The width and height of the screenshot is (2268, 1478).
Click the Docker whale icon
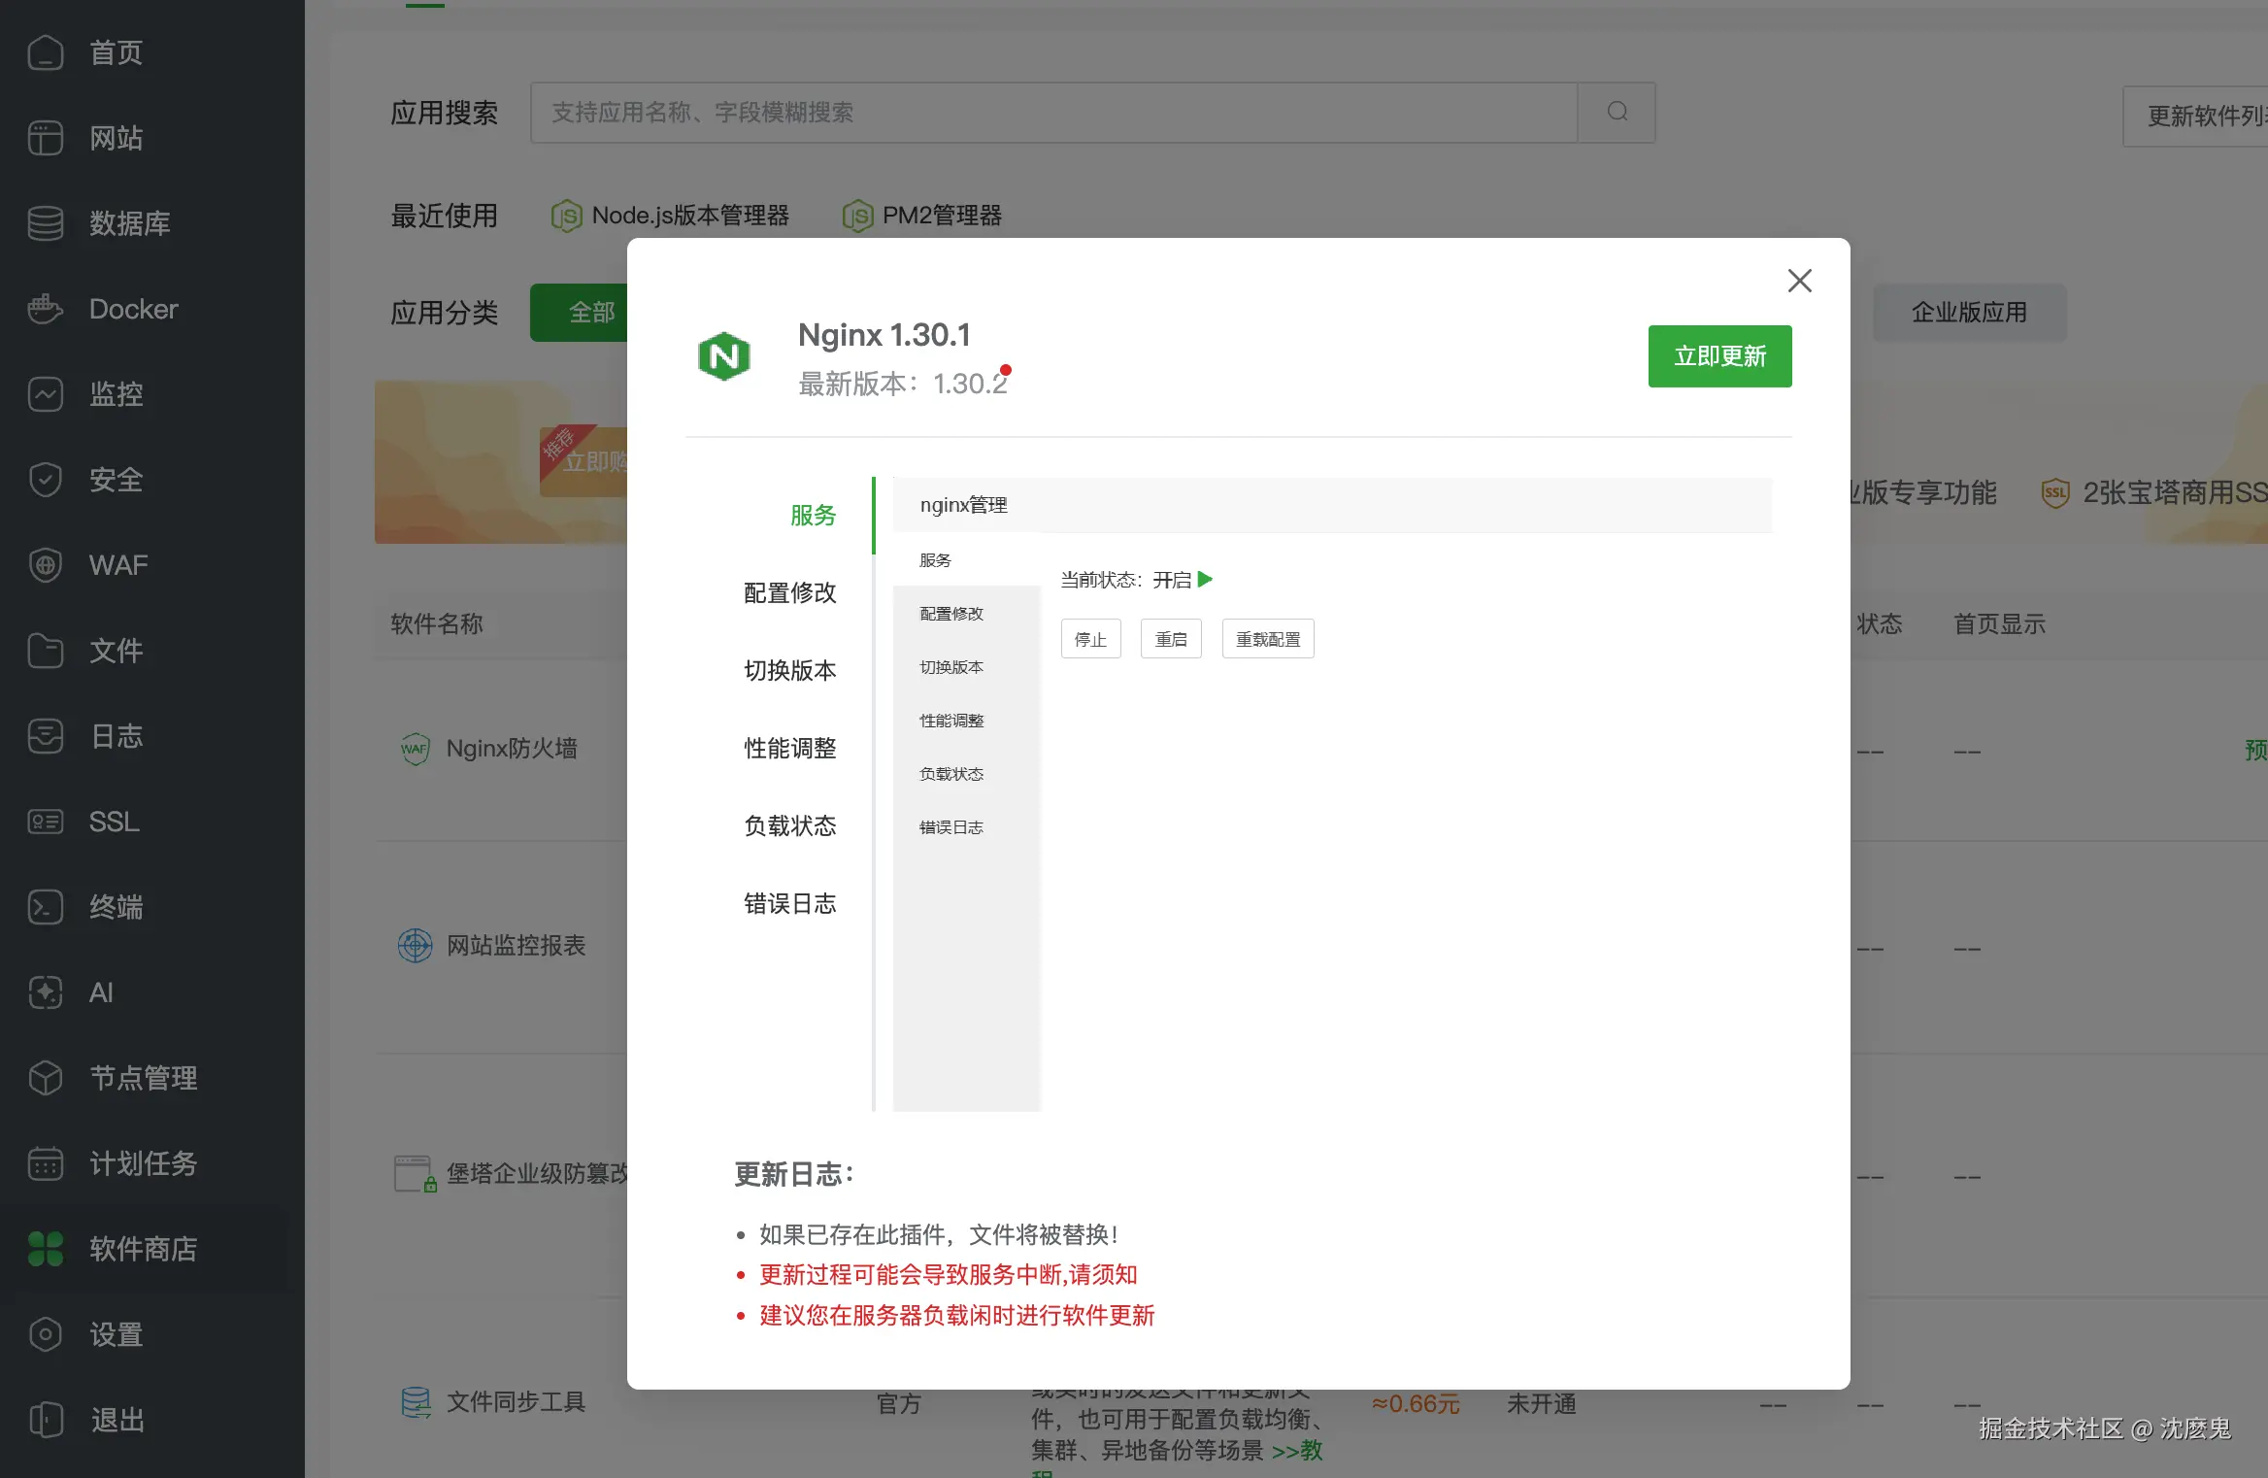click(x=46, y=309)
